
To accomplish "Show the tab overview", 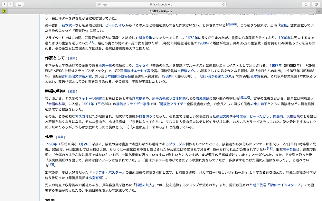I will click(316, 4).
